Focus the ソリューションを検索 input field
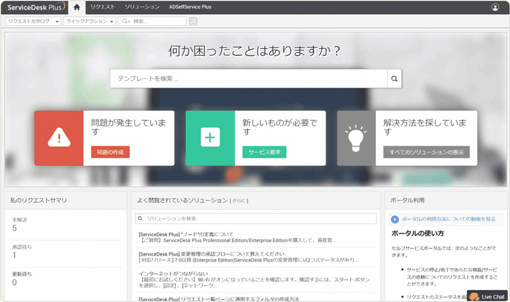 pyautogui.click(x=258, y=219)
